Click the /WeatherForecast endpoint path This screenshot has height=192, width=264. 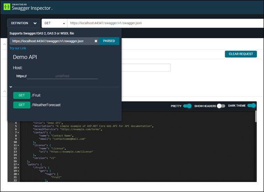tap(46, 105)
